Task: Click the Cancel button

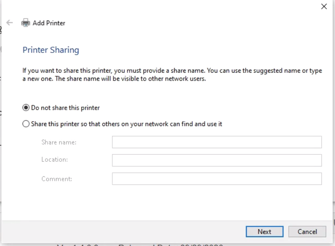Action: [307, 231]
